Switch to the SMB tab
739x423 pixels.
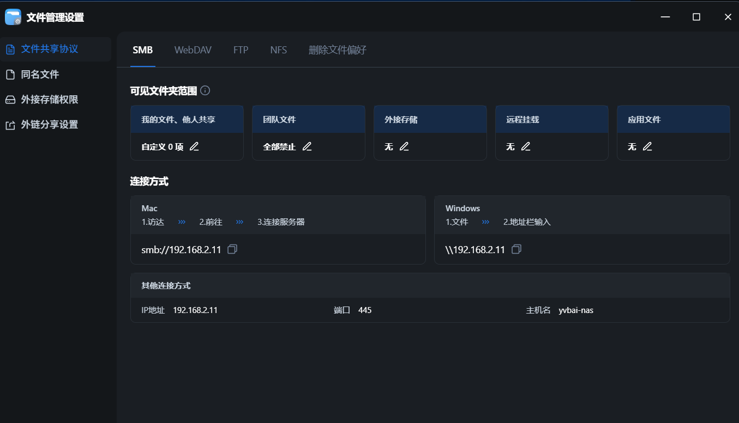pos(143,50)
